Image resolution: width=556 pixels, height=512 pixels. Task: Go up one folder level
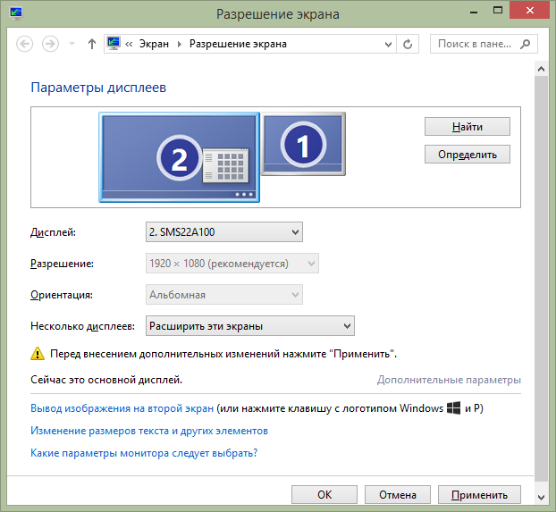[92, 44]
